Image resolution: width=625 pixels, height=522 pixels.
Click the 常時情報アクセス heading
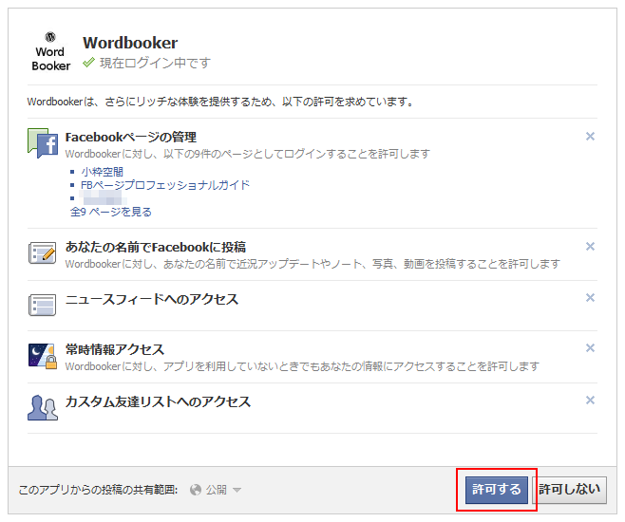click(x=115, y=349)
